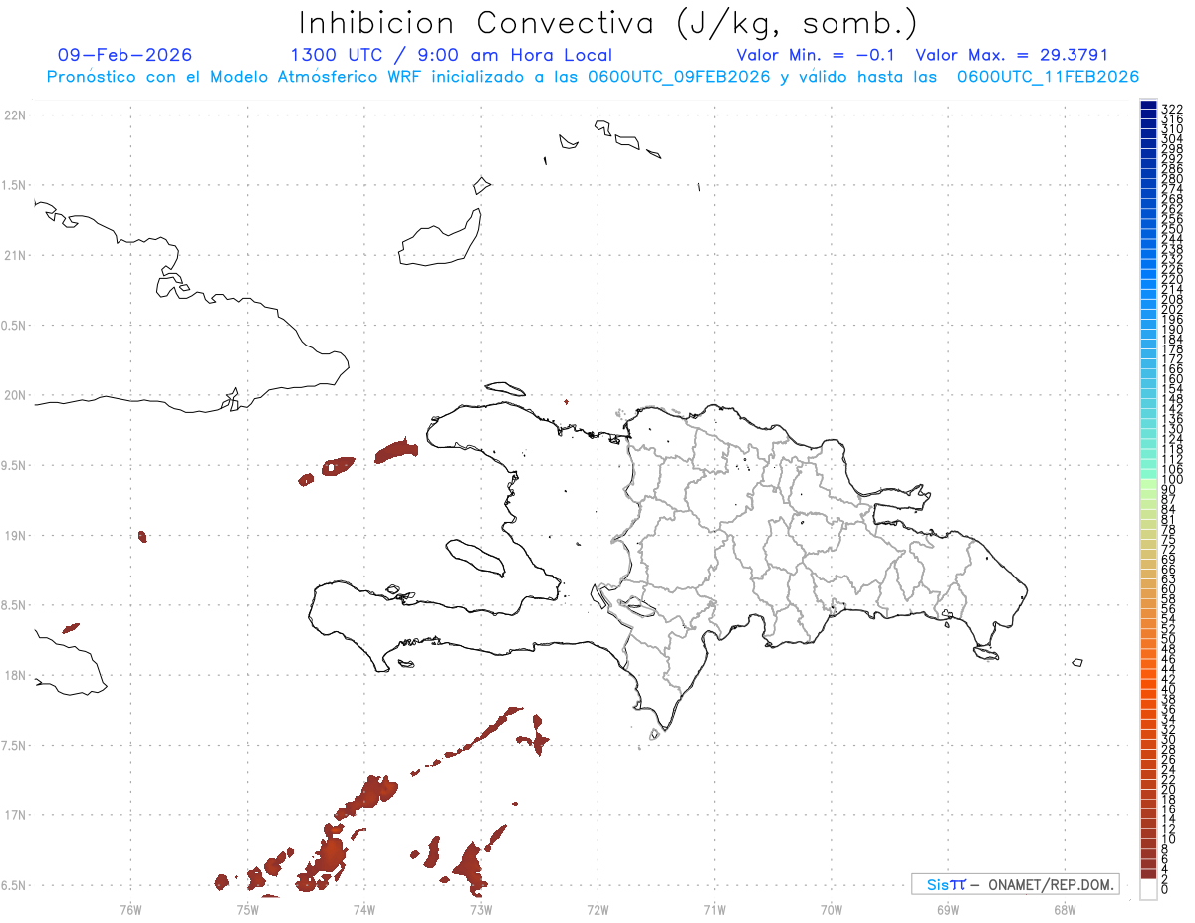Click the '19N' latitude label
Image resolution: width=1195 pixels, height=923 pixels.
[x=15, y=536]
